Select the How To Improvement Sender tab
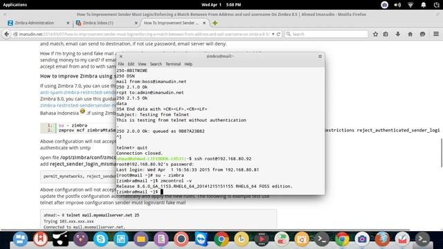This screenshot has height=249, width=443. 171,23
